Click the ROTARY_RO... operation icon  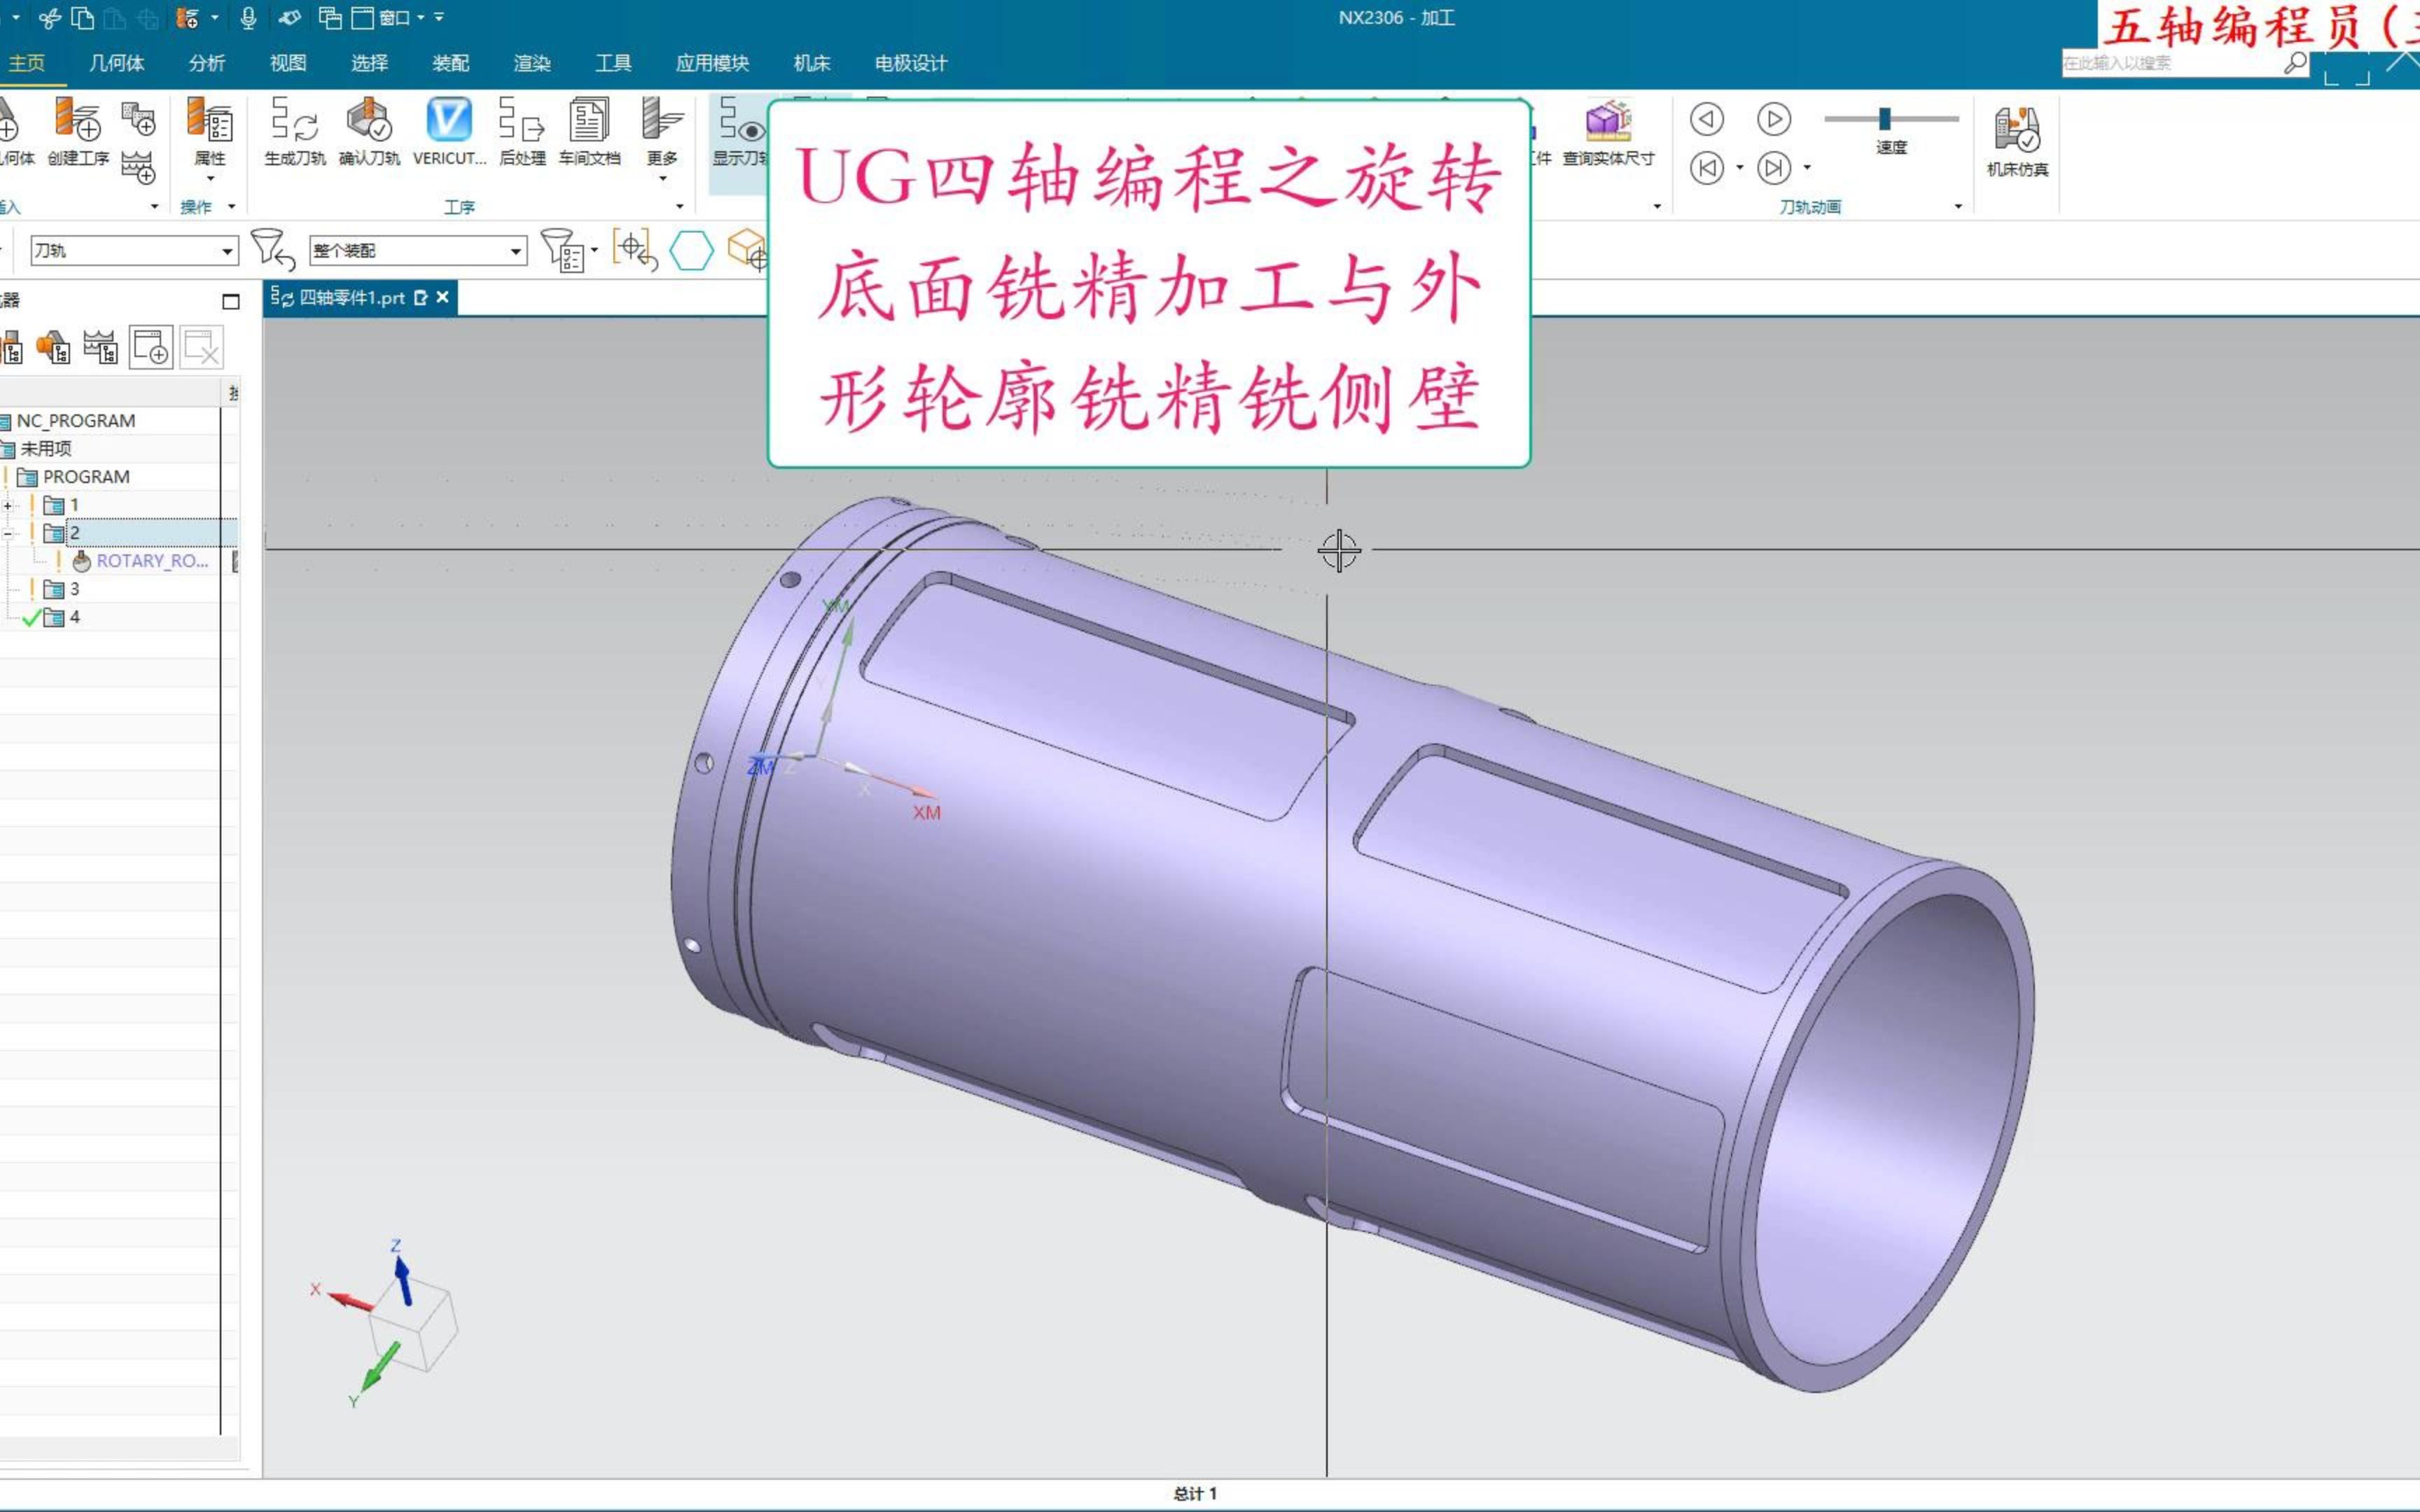coord(82,561)
